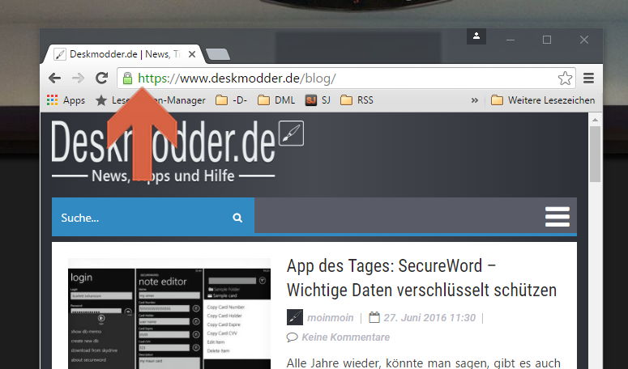Focus the address bar URL field
Viewport: 628px width, 369px height.
344,78
